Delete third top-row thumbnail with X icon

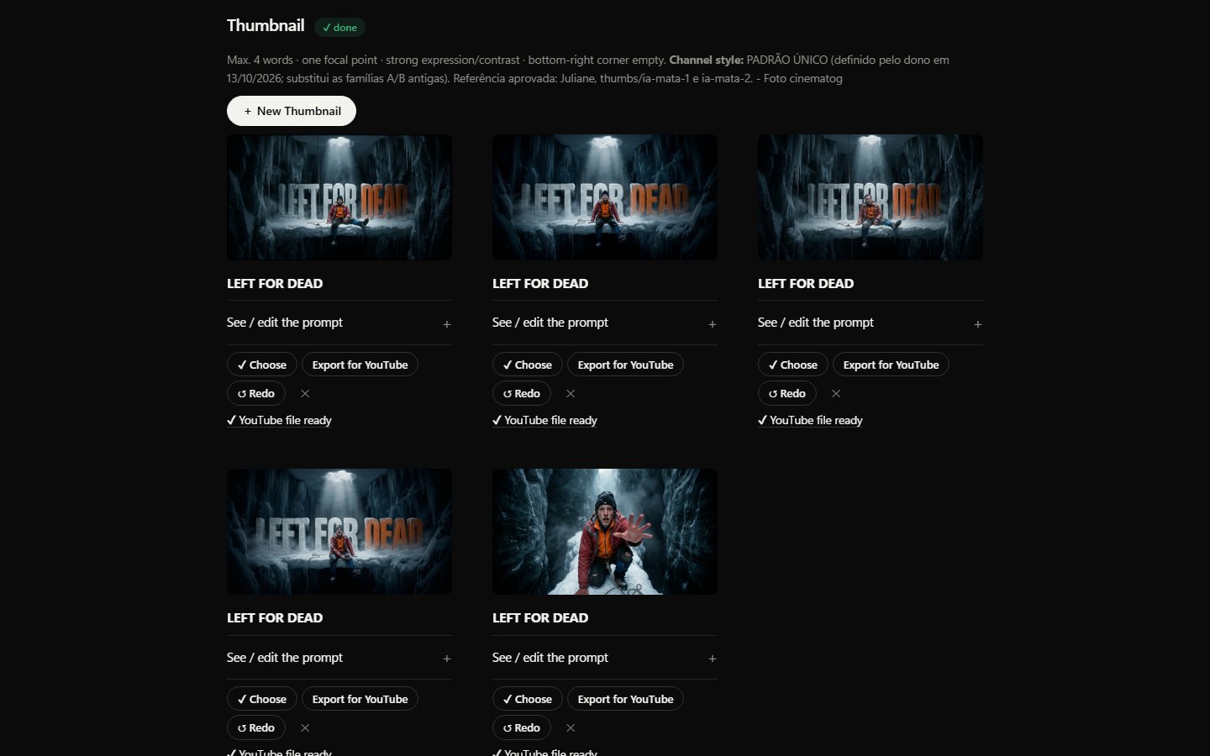click(836, 393)
